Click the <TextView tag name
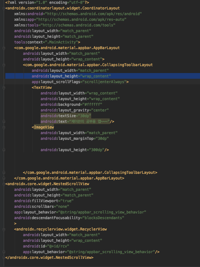Viewport: 200px width, 267px height. pyautogui.click(x=42, y=88)
